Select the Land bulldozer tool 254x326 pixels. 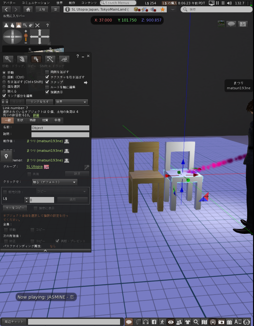pos(64,59)
